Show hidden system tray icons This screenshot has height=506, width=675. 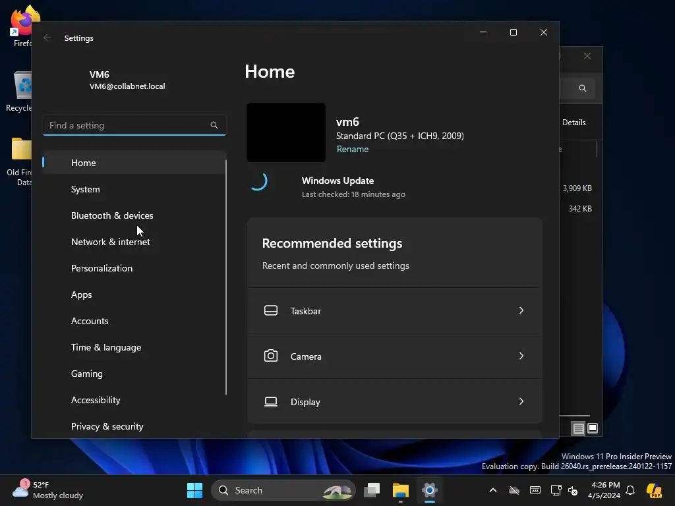(493, 490)
